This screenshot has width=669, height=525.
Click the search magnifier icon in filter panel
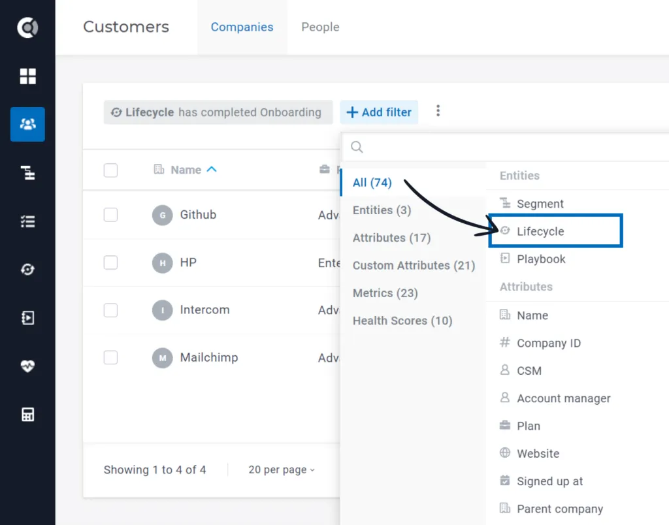tap(357, 147)
